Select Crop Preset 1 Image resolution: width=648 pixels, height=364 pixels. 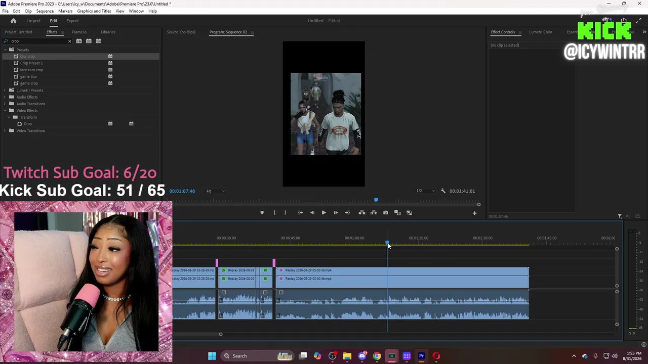[31, 63]
